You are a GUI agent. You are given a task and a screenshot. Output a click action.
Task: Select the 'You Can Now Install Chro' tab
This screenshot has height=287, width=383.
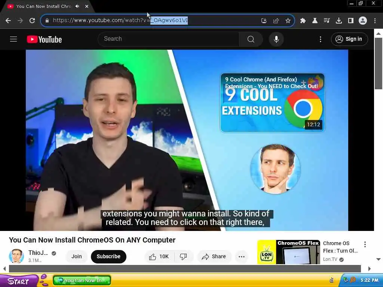click(43, 6)
